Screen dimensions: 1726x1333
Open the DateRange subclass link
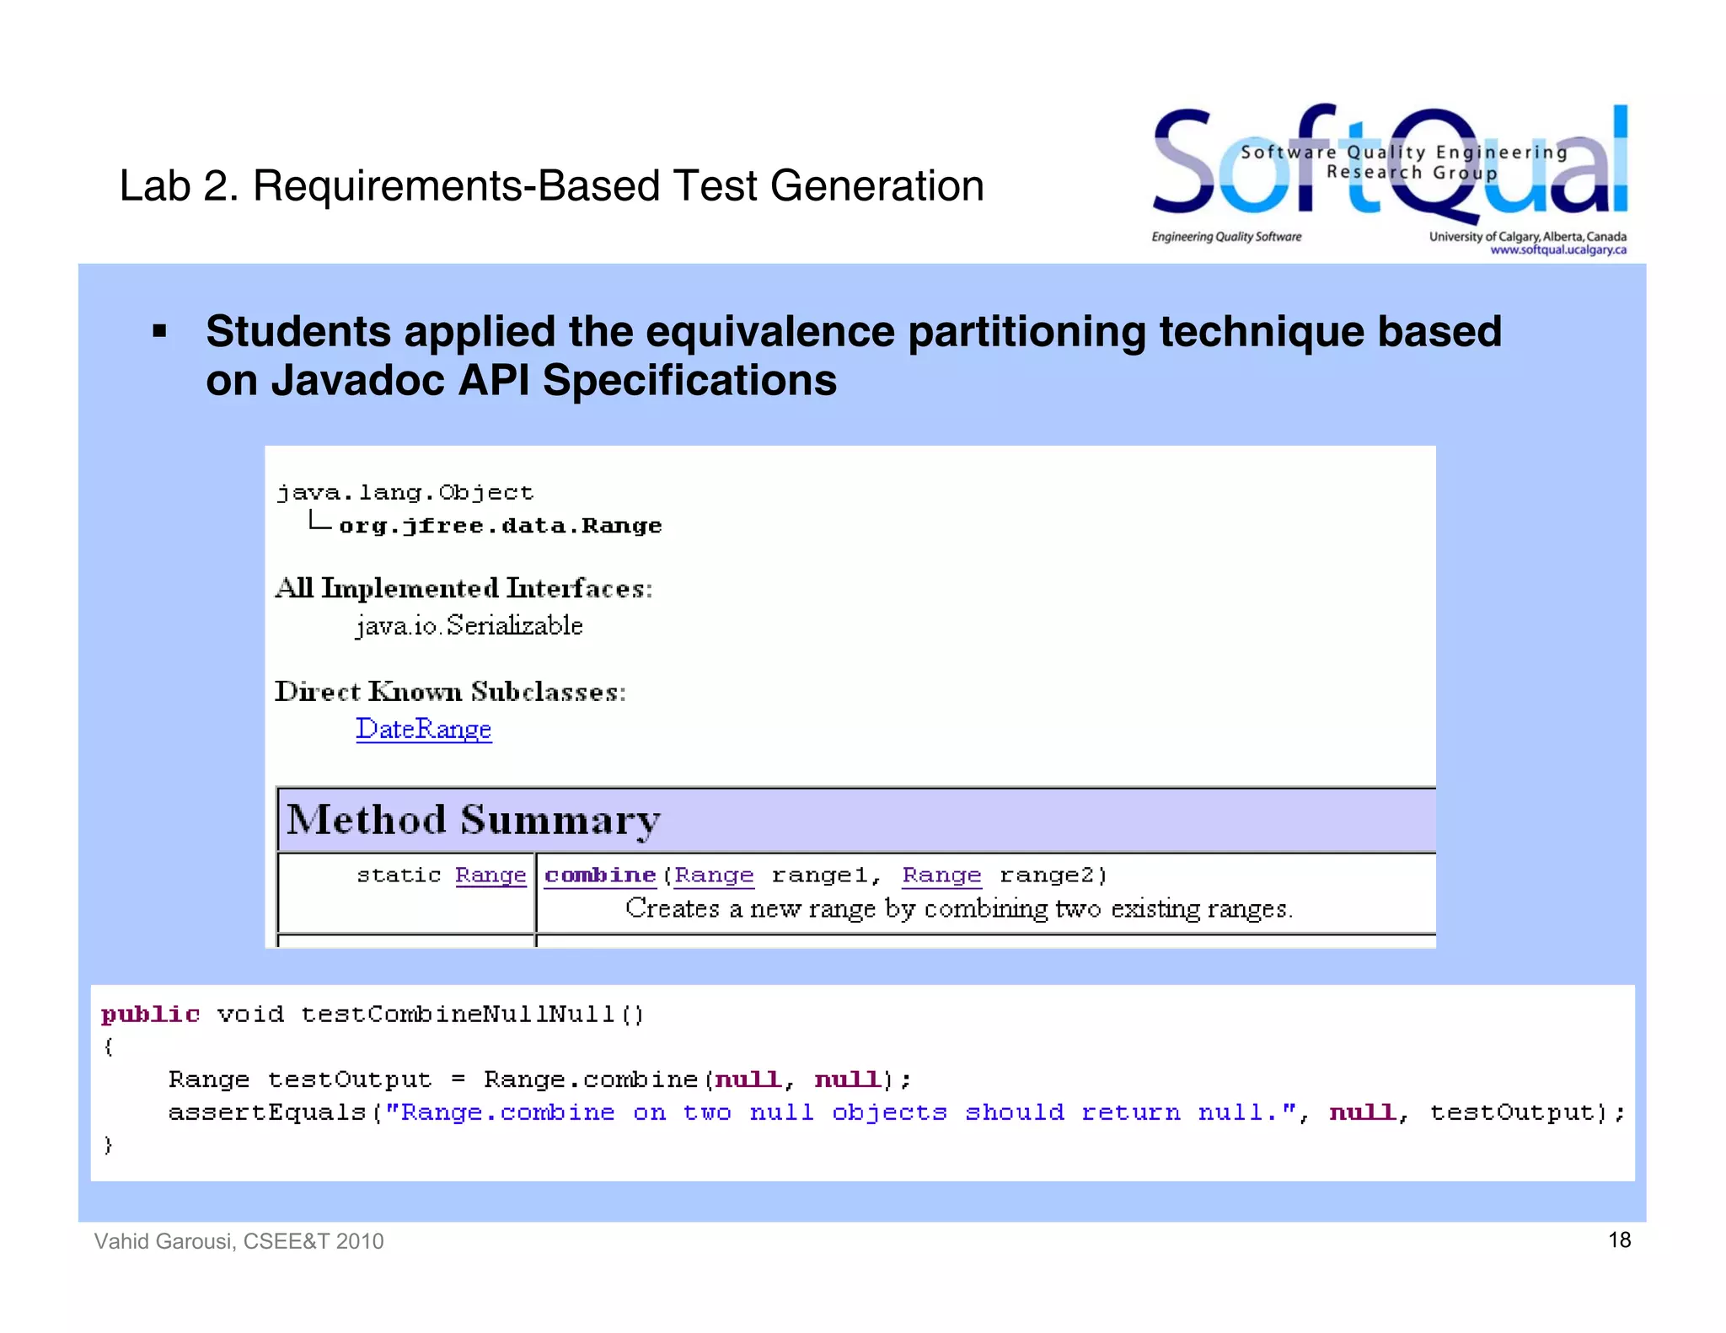point(423,729)
